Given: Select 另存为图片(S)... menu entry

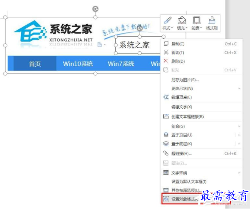Looking at the screenshot, I should [202, 79].
